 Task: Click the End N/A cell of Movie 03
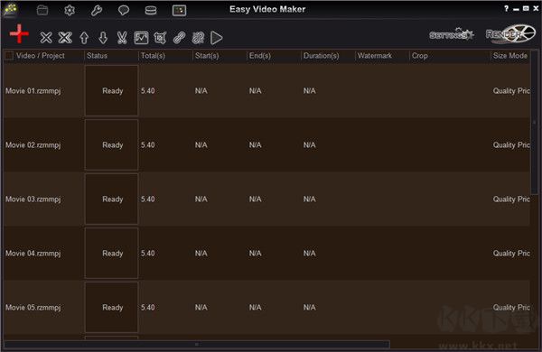(255, 199)
